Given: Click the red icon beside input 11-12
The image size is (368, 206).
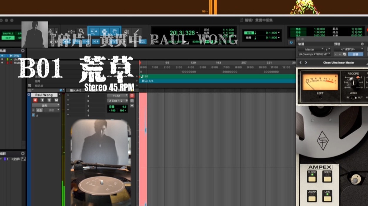Looking at the screenshot, I should click(x=132, y=96).
